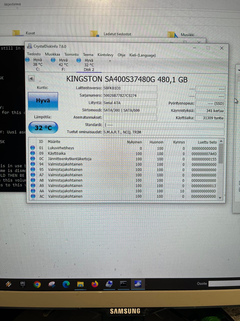Click the Tuetut ominaisuudet field S.M.A.R.T., NCQ, TRIM

[x=163, y=132]
